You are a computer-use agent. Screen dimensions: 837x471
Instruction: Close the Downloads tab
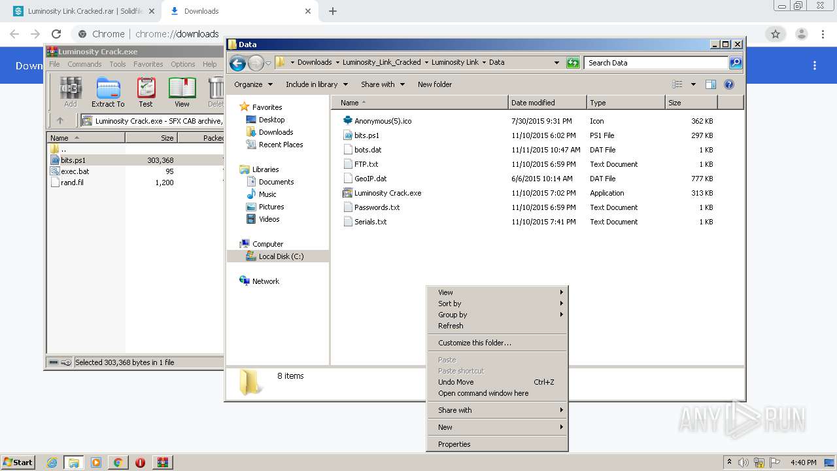pyautogui.click(x=308, y=11)
